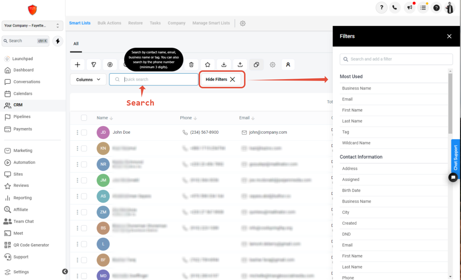Click the overlapping squares duplicate icon
This screenshot has height=280, width=461.
pos(256,65)
